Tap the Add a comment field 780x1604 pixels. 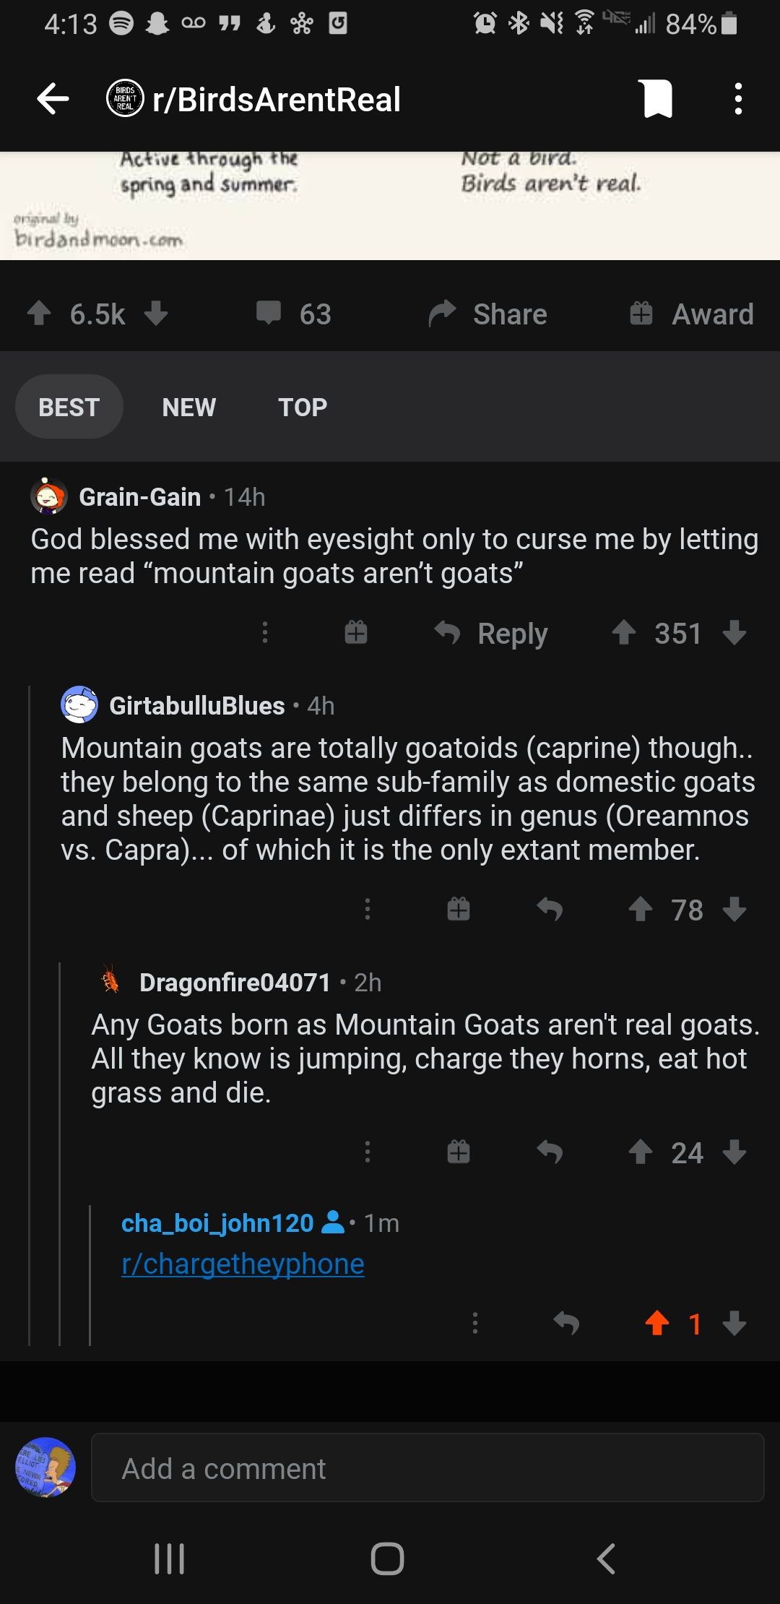tap(429, 1468)
